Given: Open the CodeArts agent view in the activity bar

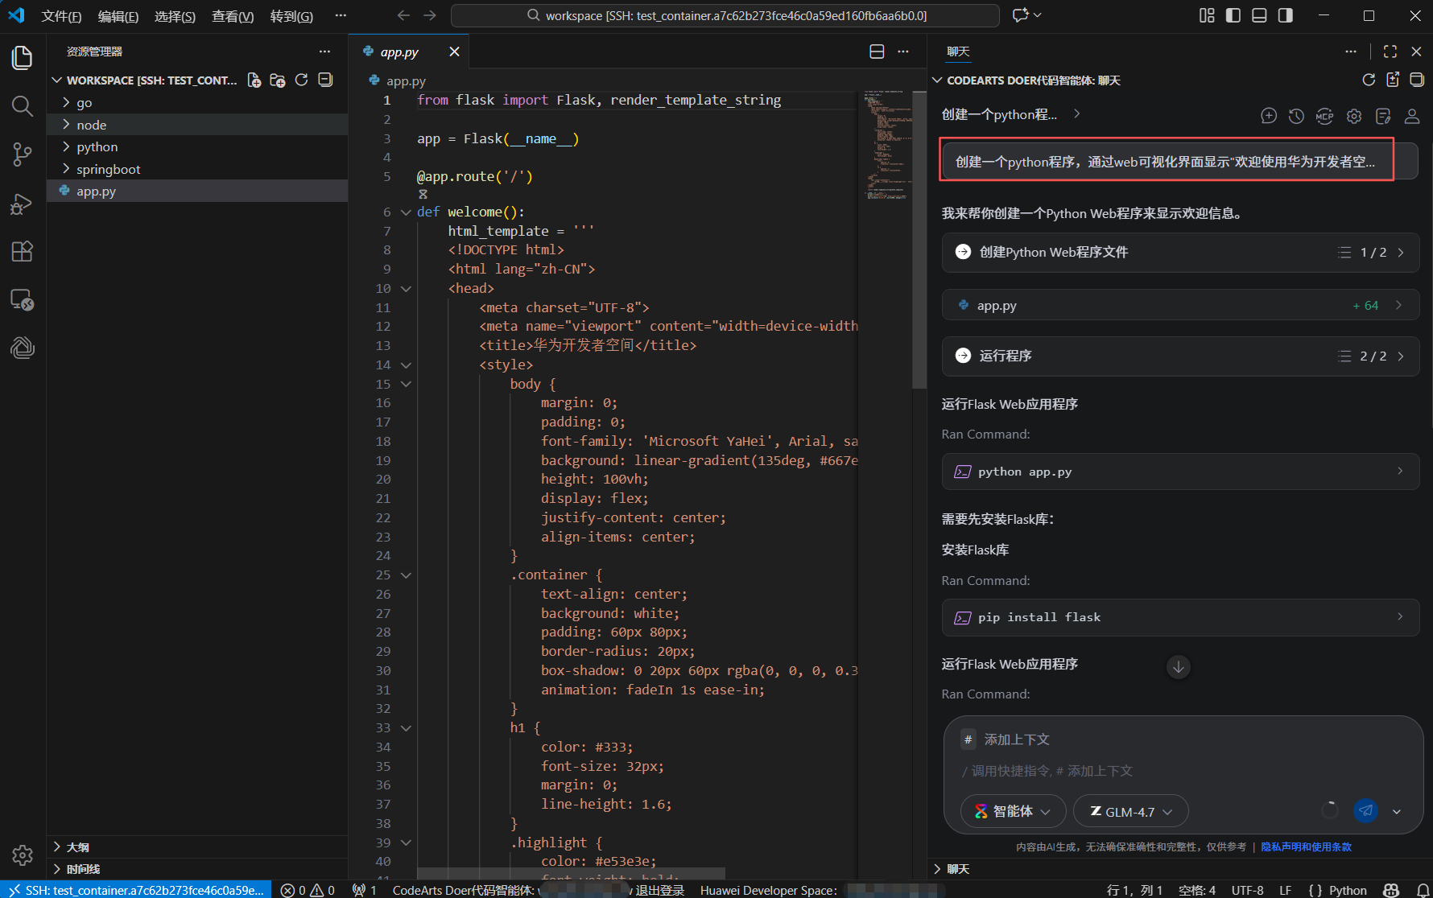Looking at the screenshot, I should point(23,348).
